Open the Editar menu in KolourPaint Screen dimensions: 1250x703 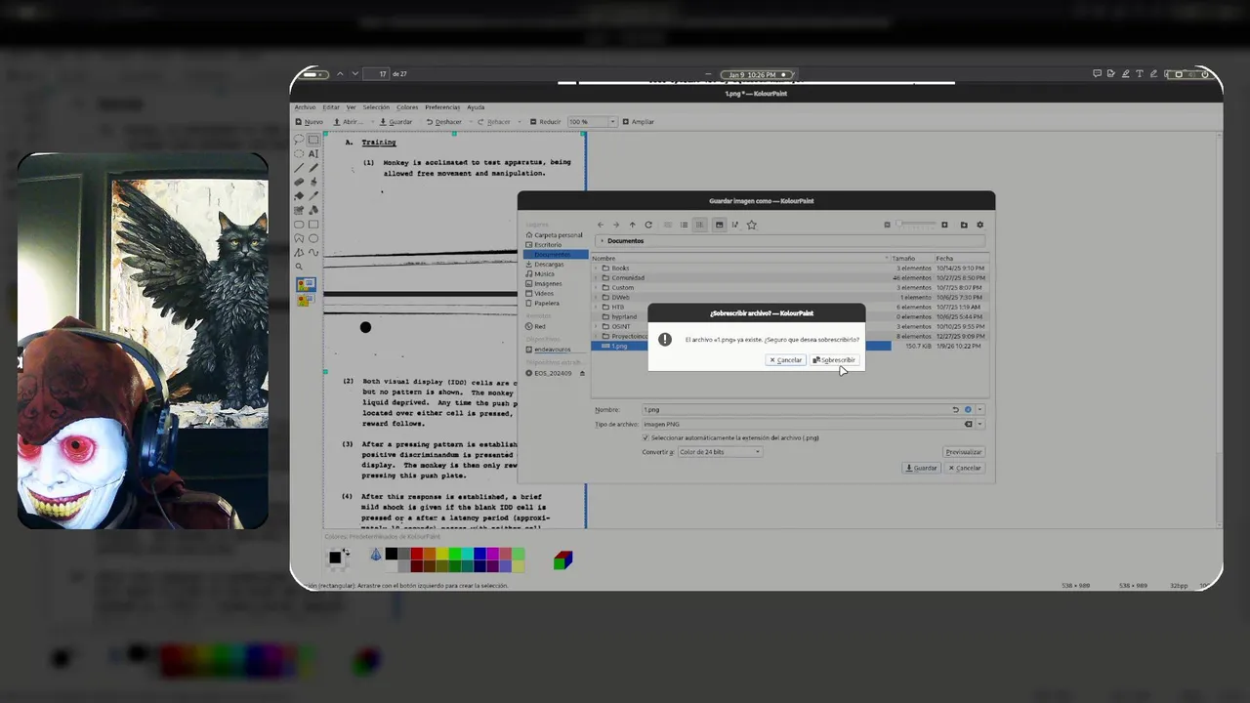point(331,107)
